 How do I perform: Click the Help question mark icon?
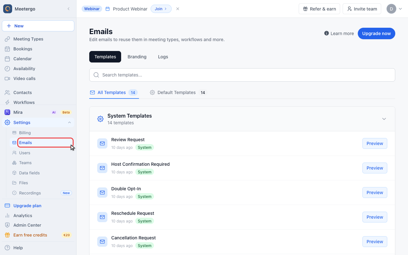tap(7, 248)
